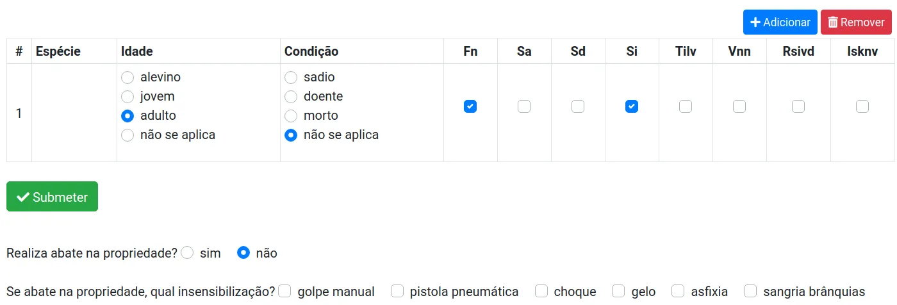Check the Sa column checkbox
897x305 pixels.
[x=524, y=106]
